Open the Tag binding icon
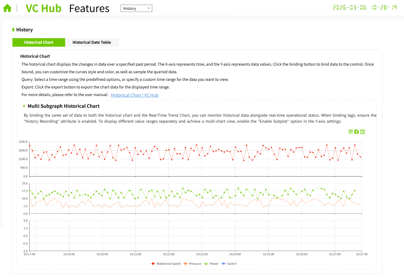 (363, 132)
